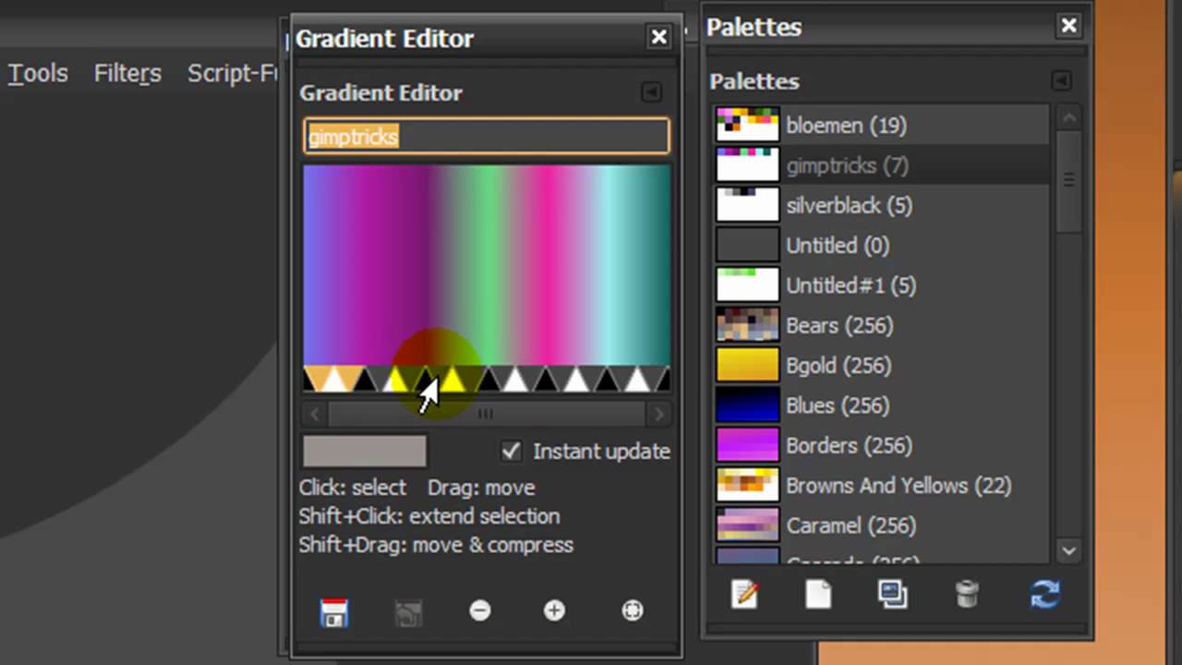Zoom all to fit gradient window
This screenshot has height=665, width=1182.
(x=633, y=611)
